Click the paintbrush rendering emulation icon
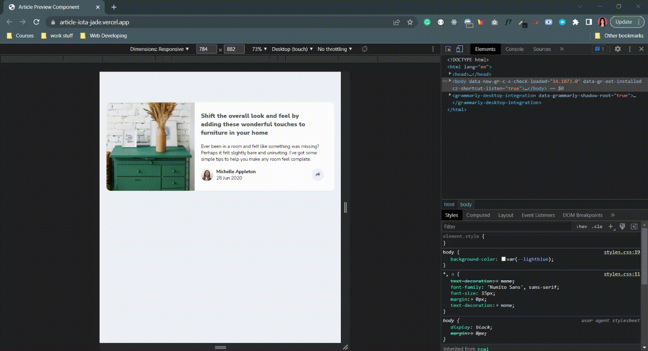Screen dimensions: 648x351 (622, 226)
